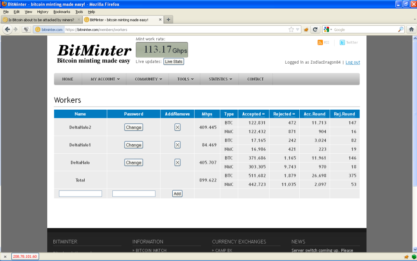The width and height of the screenshot is (417, 261).
Task: Open the Twitter bird icon
Action: tap(342, 42)
